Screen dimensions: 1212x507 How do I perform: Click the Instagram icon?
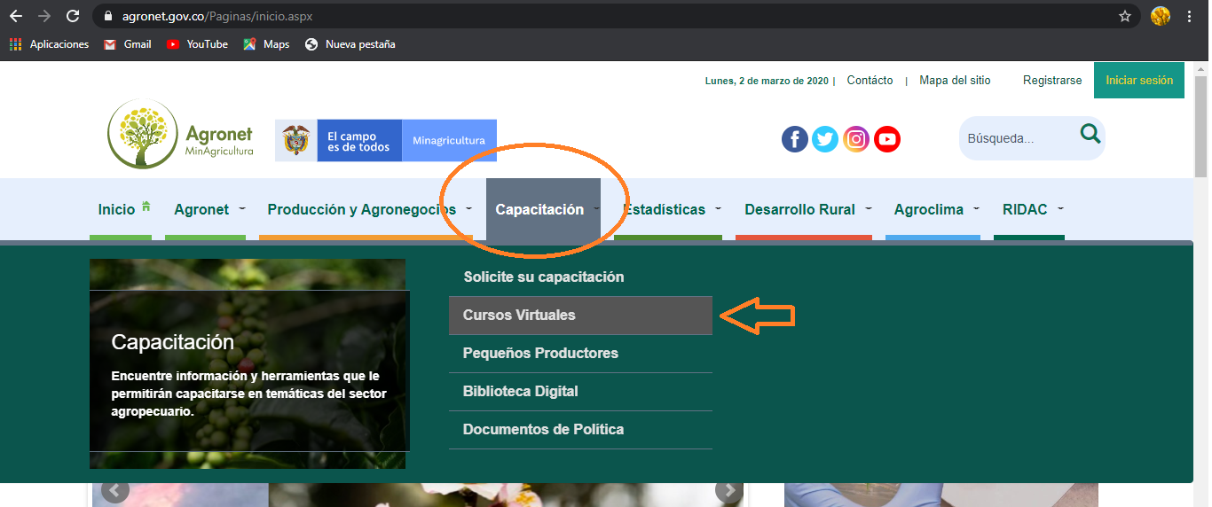tap(856, 139)
